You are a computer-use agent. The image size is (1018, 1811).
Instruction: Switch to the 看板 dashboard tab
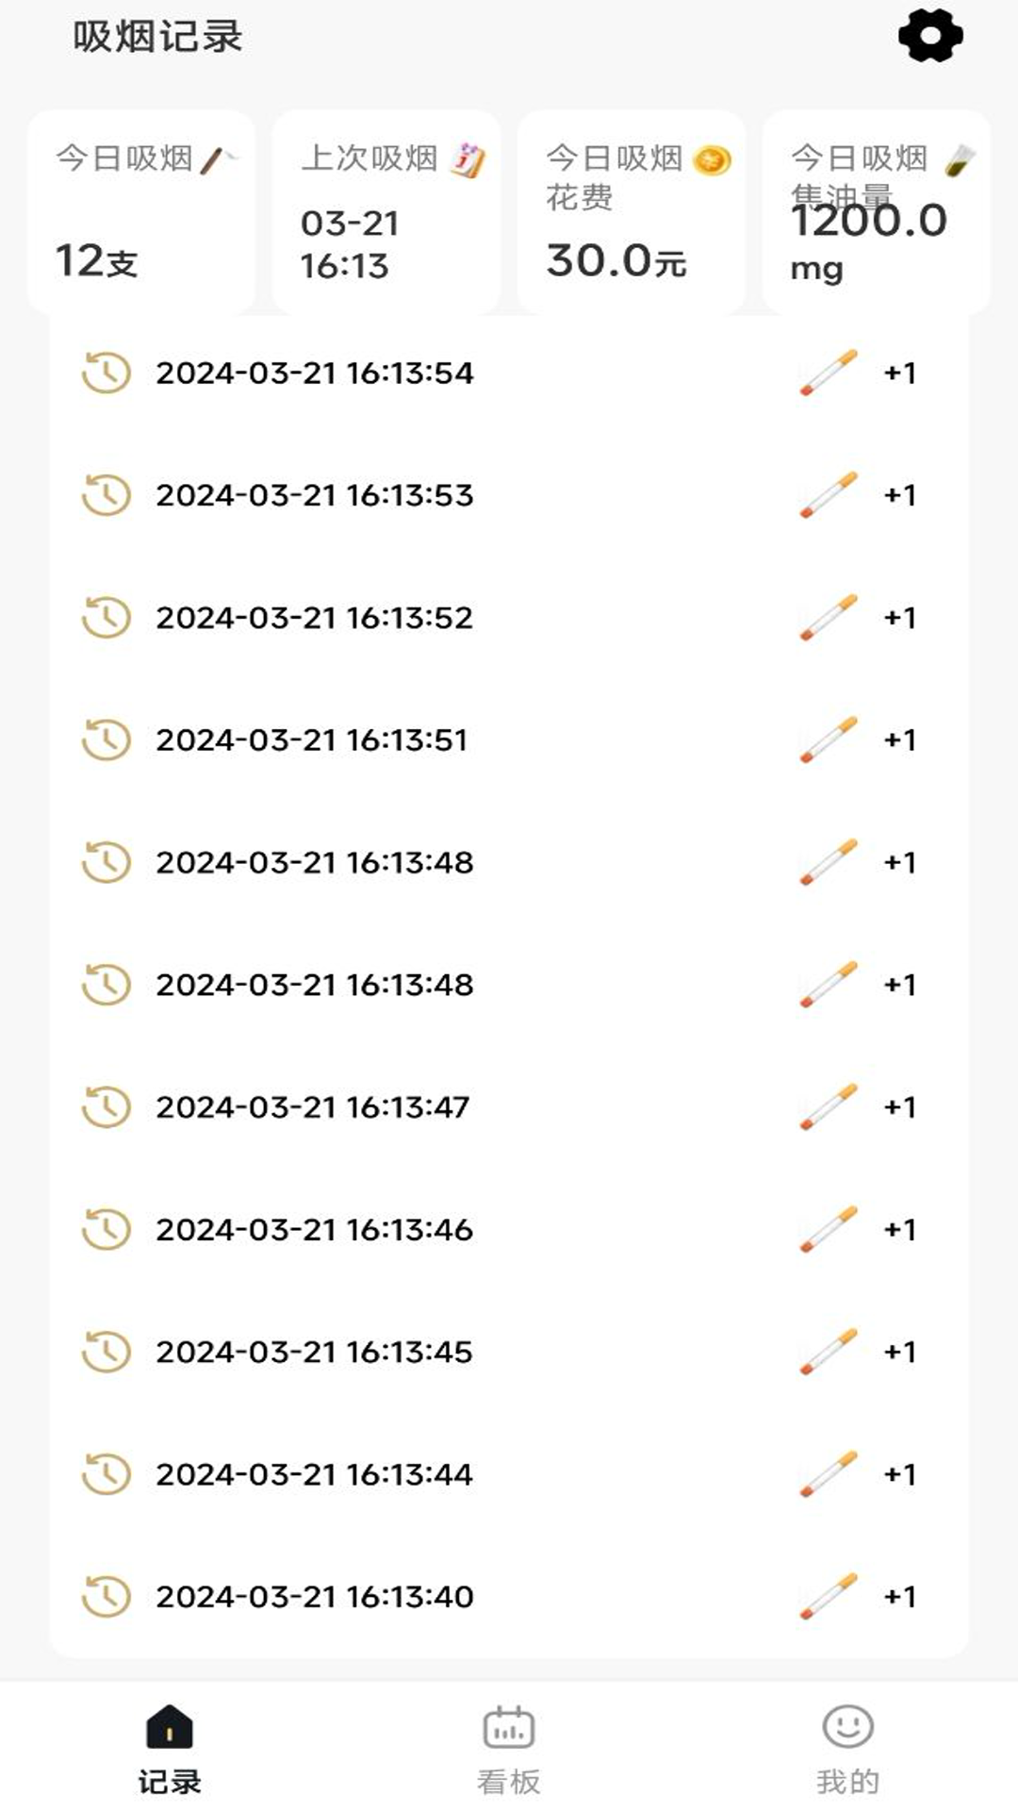pos(509,1749)
